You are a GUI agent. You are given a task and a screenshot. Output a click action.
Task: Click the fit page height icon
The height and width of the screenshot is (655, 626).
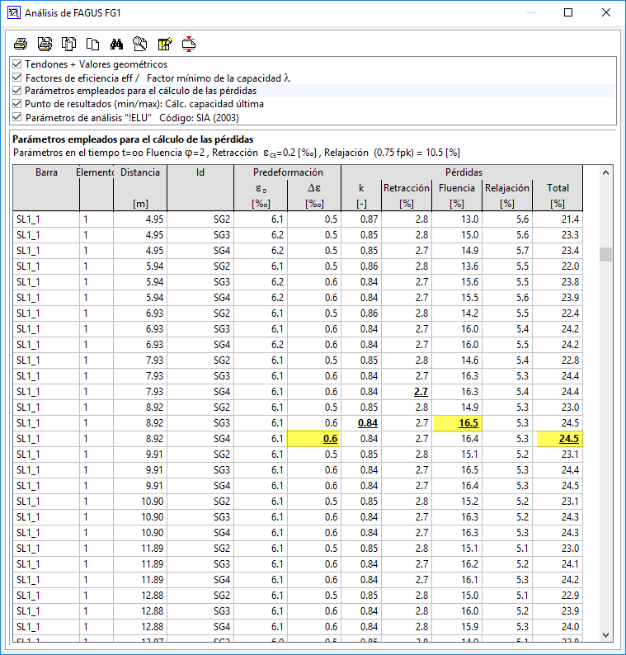coord(189,44)
